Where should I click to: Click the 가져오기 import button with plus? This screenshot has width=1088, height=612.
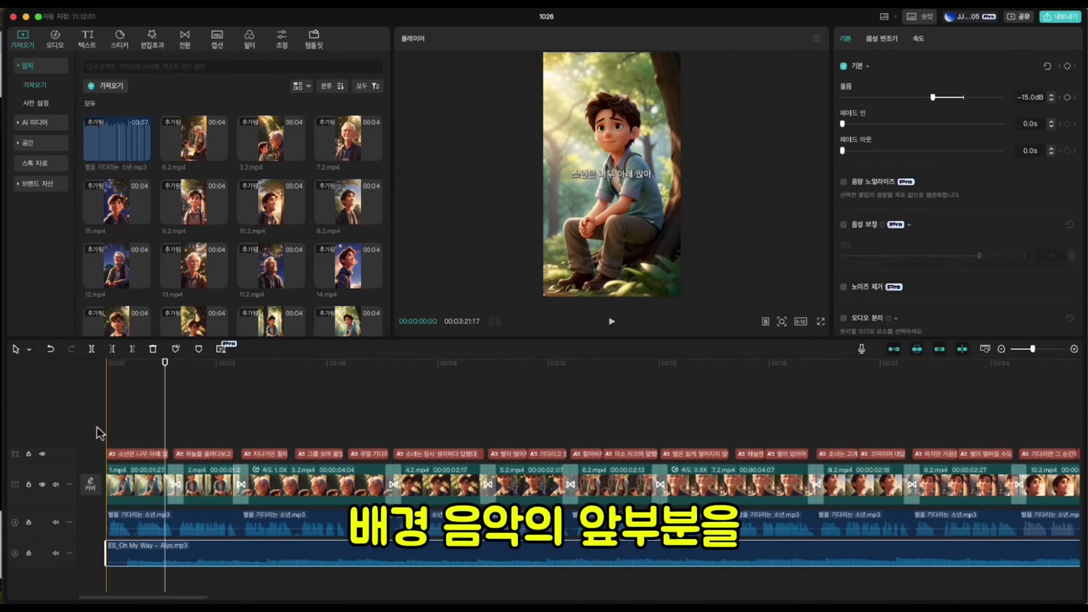point(106,86)
